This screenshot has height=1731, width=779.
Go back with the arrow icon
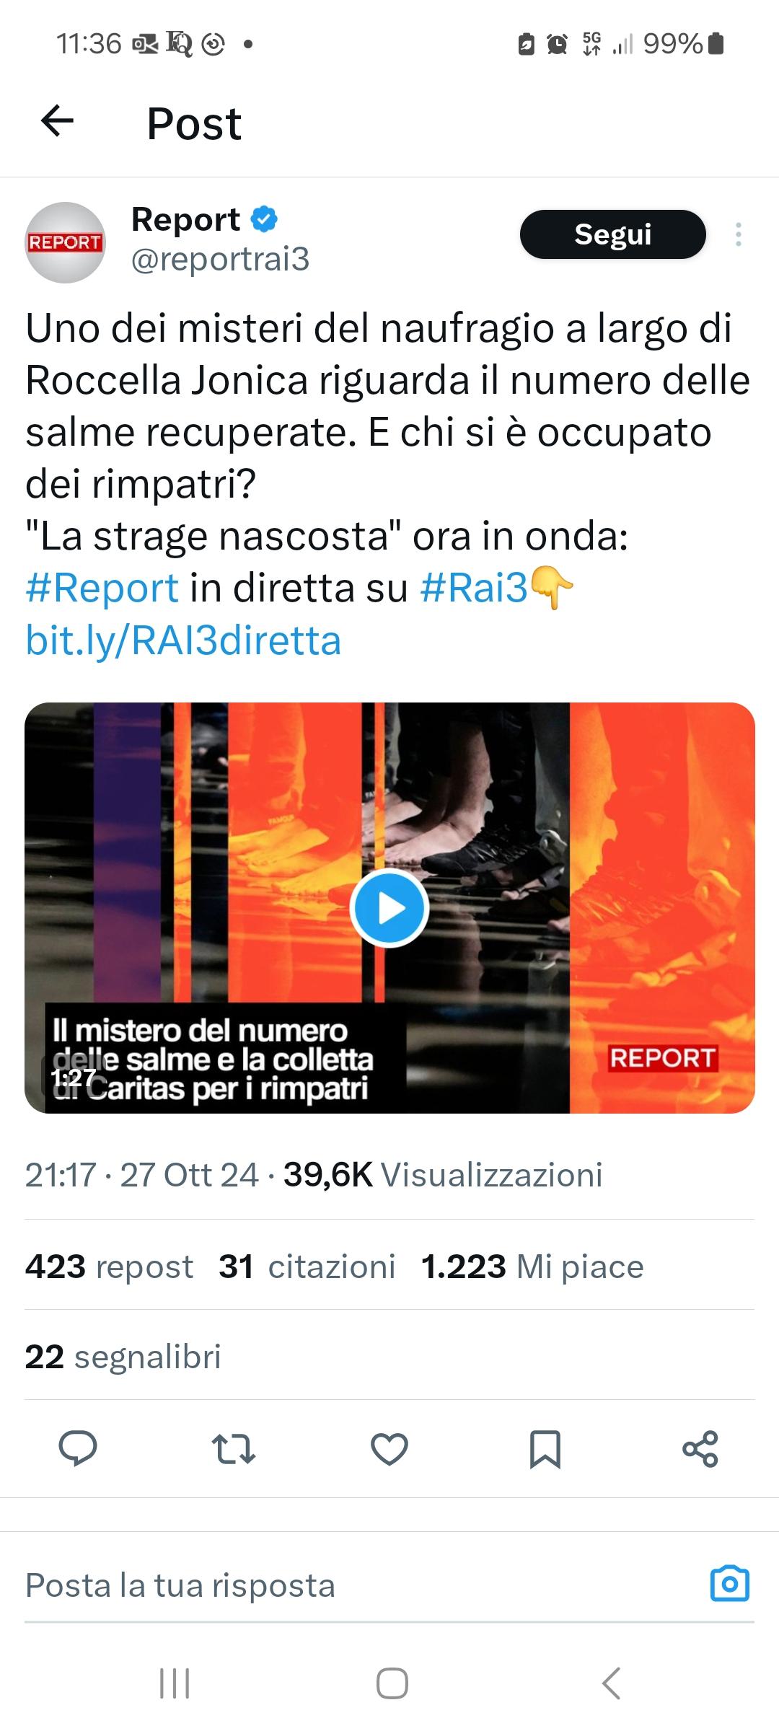click(x=57, y=120)
